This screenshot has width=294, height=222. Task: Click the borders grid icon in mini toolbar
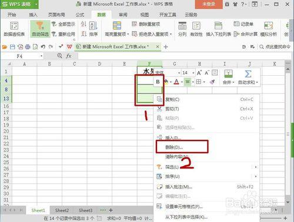pyautogui.click(x=199, y=82)
